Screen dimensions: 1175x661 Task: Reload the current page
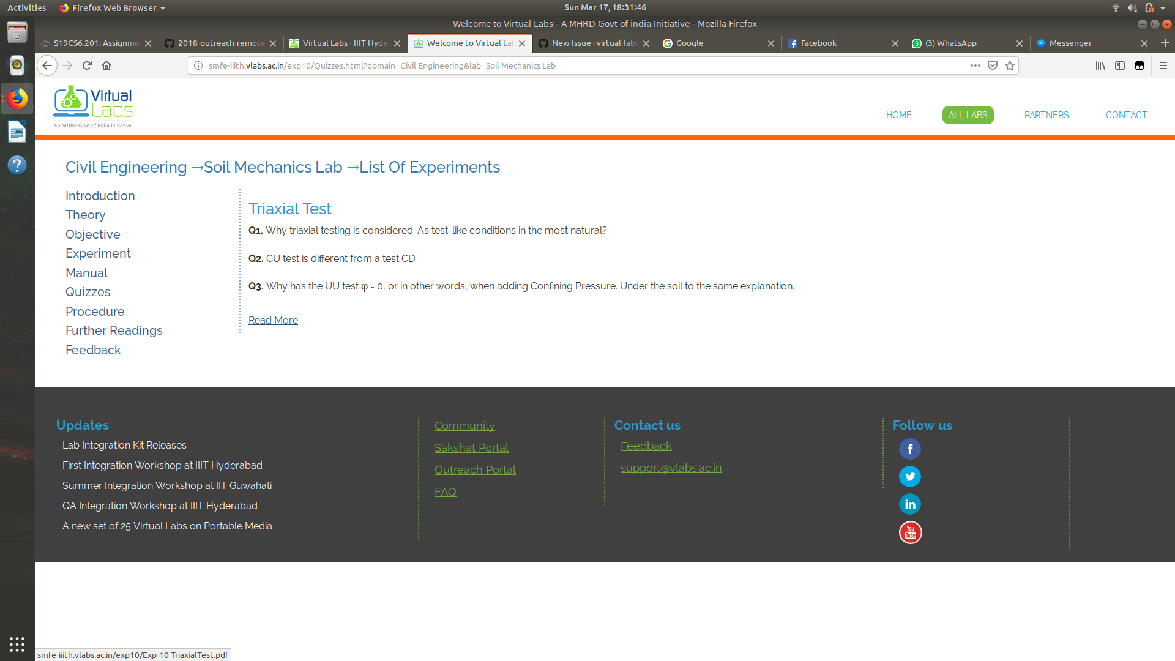[x=87, y=65]
